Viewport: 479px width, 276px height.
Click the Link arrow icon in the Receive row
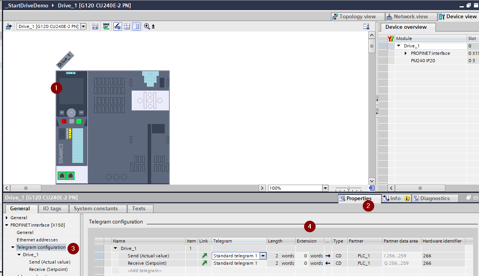tap(205, 263)
